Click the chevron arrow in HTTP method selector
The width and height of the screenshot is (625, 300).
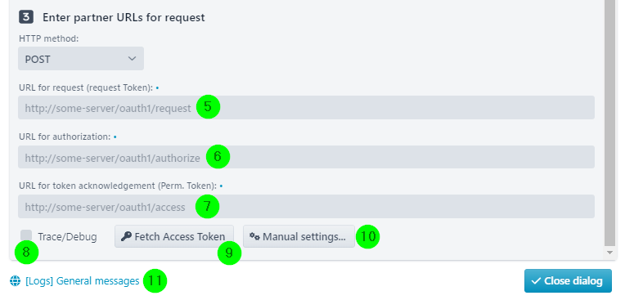click(132, 59)
